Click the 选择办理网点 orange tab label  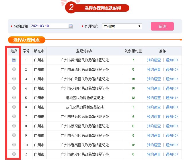26,40
